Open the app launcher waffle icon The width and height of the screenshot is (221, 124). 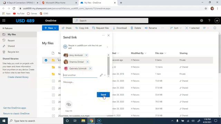(4, 21)
